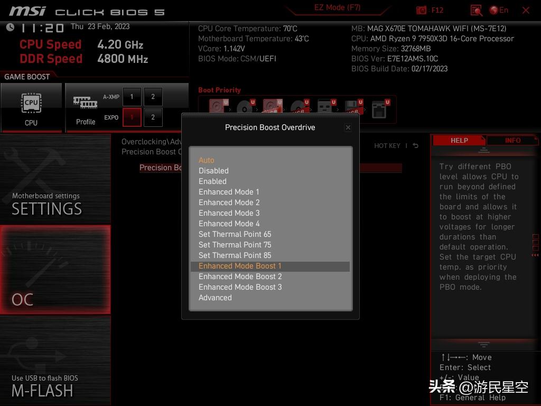Screen dimensions: 541x406
Task: Select Advanced from the PBO options
Action: [x=215, y=297]
